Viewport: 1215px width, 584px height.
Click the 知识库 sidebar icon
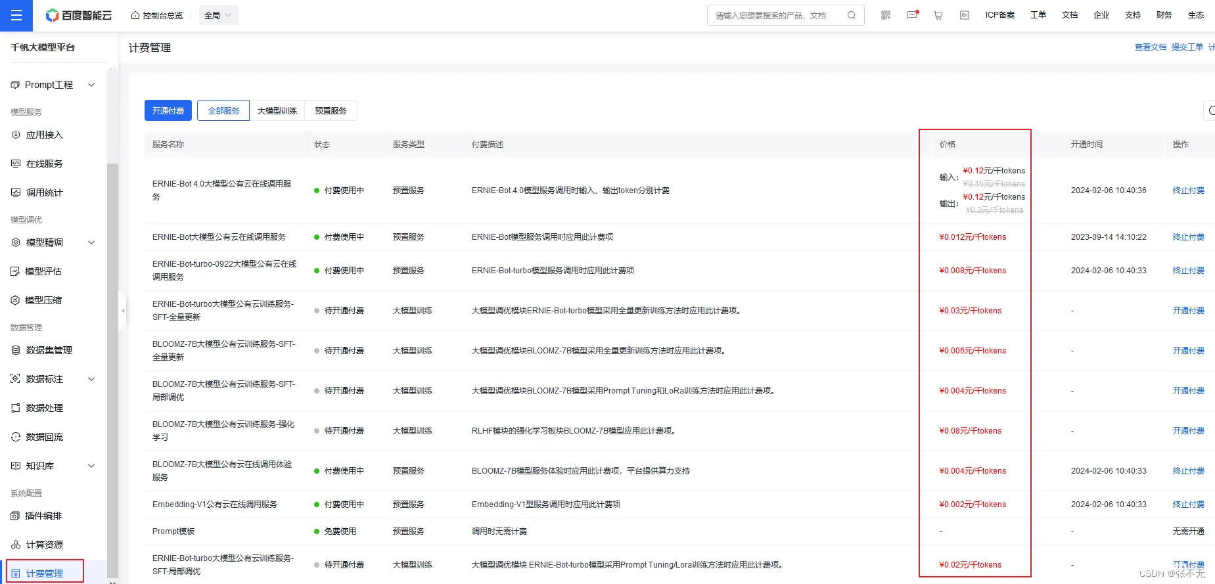pyautogui.click(x=16, y=466)
